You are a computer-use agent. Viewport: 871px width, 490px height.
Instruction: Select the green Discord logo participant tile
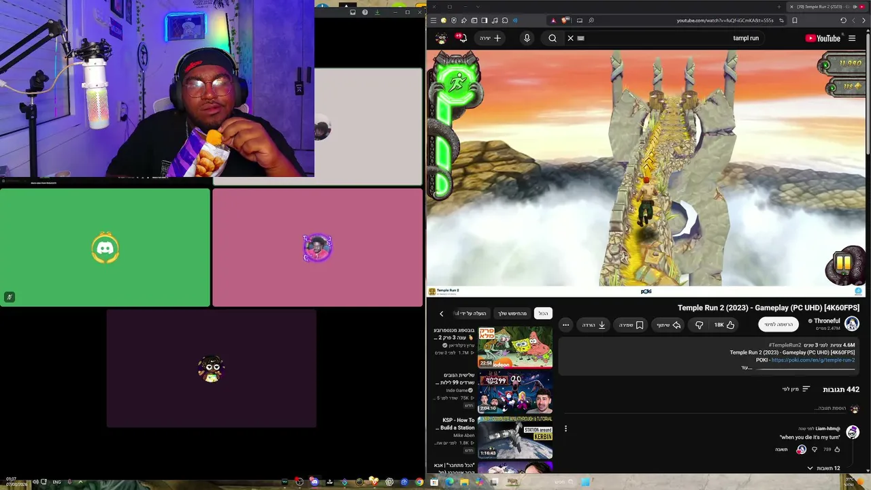click(x=105, y=248)
